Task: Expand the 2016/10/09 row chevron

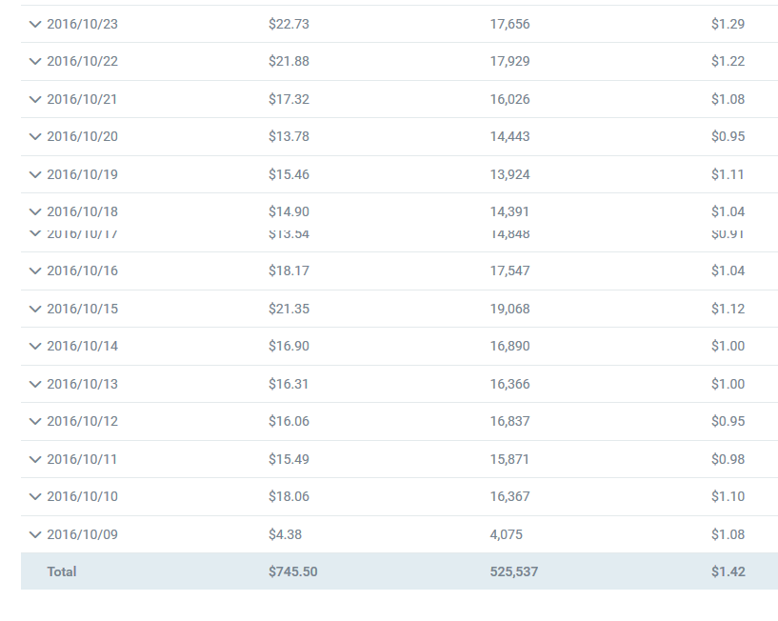Action: [x=35, y=534]
